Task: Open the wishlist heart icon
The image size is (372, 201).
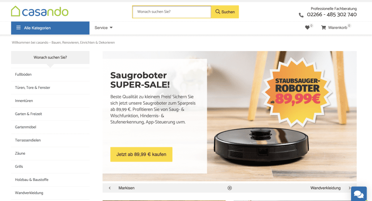Action: (307, 28)
